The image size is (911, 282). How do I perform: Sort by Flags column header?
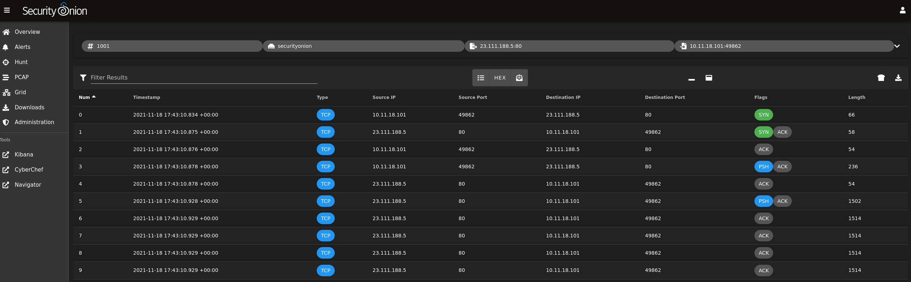point(761,97)
